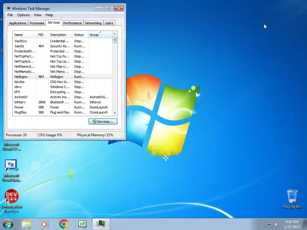This screenshot has height=230, width=307.
Task: Sort by the Description column header
Action: (x=60, y=35)
